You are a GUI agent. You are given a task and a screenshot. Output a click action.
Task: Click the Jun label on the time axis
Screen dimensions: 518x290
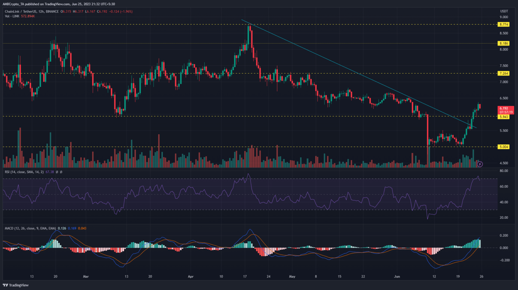coord(397,277)
